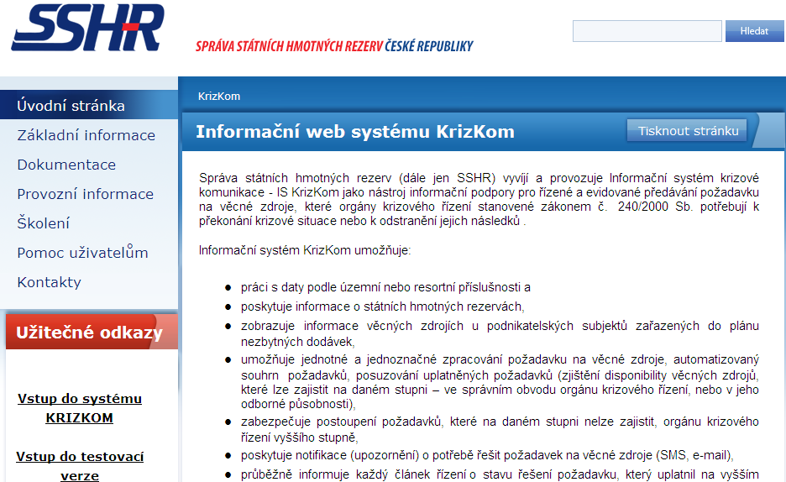Screen dimensions: 786x482
Task: Click the Hledat search button
Action: tap(754, 31)
